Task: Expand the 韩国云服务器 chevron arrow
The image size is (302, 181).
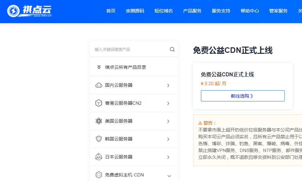Action: tap(168, 139)
